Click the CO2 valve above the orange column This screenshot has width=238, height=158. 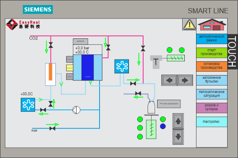[51, 45]
